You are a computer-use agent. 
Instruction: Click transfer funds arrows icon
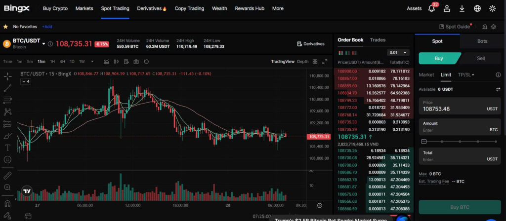[x=498, y=89]
